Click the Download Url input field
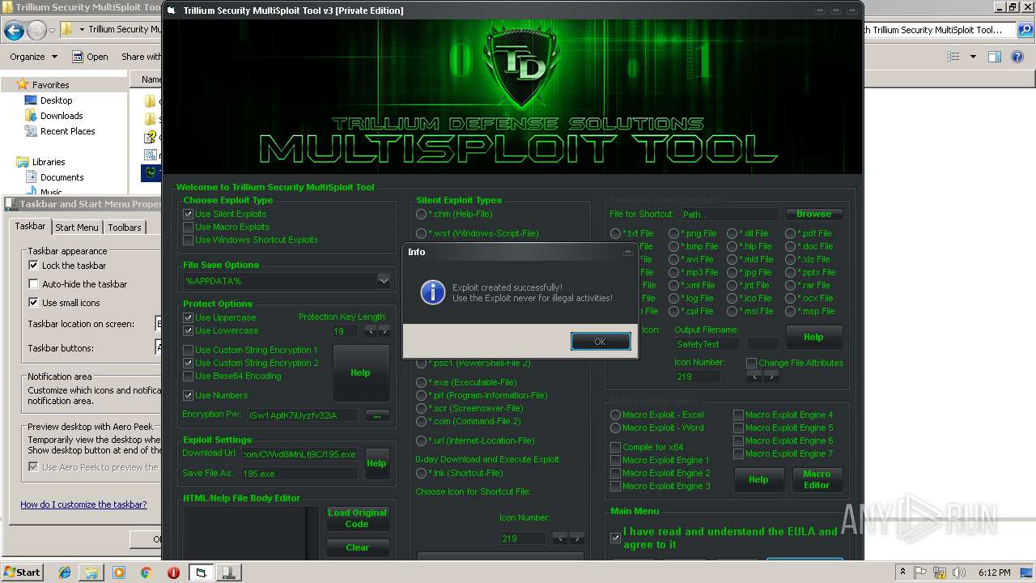 [x=299, y=454]
